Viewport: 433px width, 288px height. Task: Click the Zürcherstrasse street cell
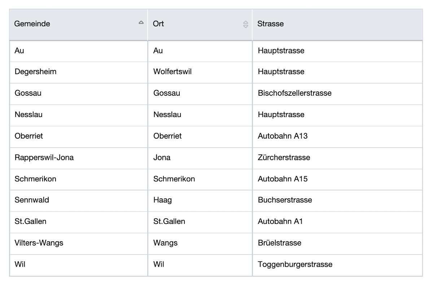pyautogui.click(x=284, y=158)
